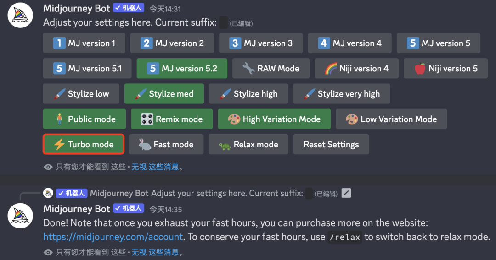Toggle Remix mode
The image size is (496, 260).
172,119
